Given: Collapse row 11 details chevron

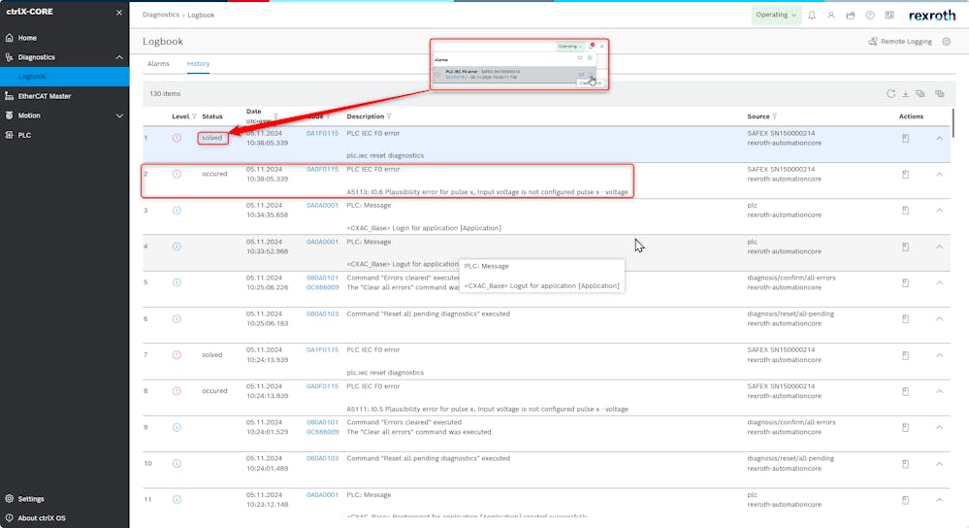Looking at the screenshot, I should [939, 500].
